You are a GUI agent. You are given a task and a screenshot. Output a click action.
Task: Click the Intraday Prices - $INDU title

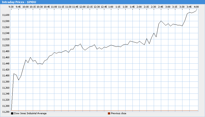(19, 2)
